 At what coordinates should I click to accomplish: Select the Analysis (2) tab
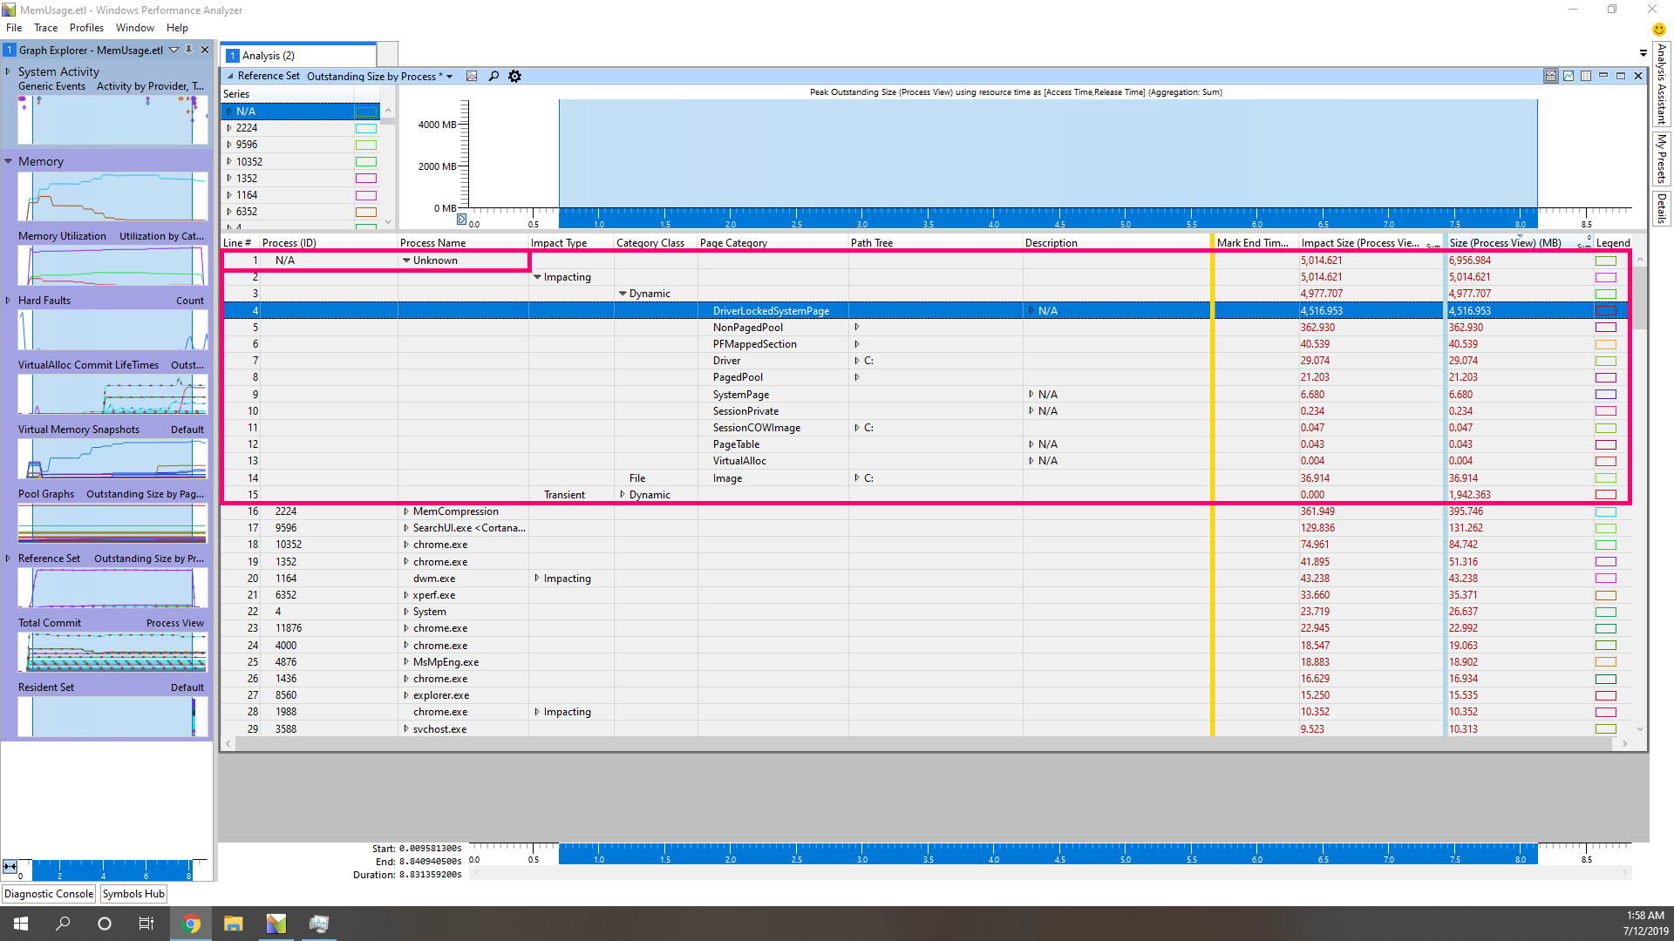coord(299,55)
